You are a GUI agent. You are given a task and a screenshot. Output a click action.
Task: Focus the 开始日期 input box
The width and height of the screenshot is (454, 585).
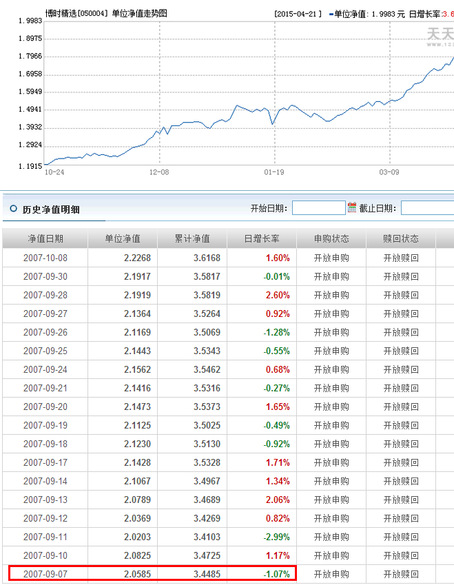(x=318, y=208)
